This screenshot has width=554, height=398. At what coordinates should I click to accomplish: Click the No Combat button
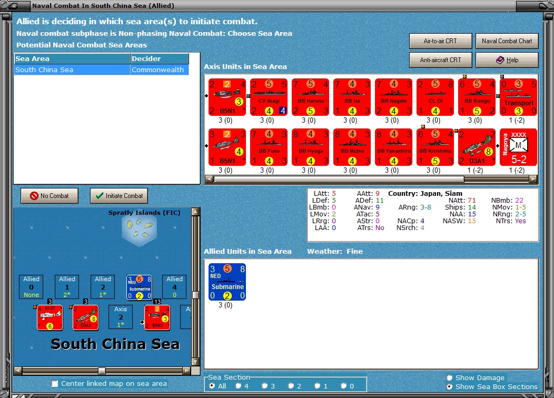[50, 196]
